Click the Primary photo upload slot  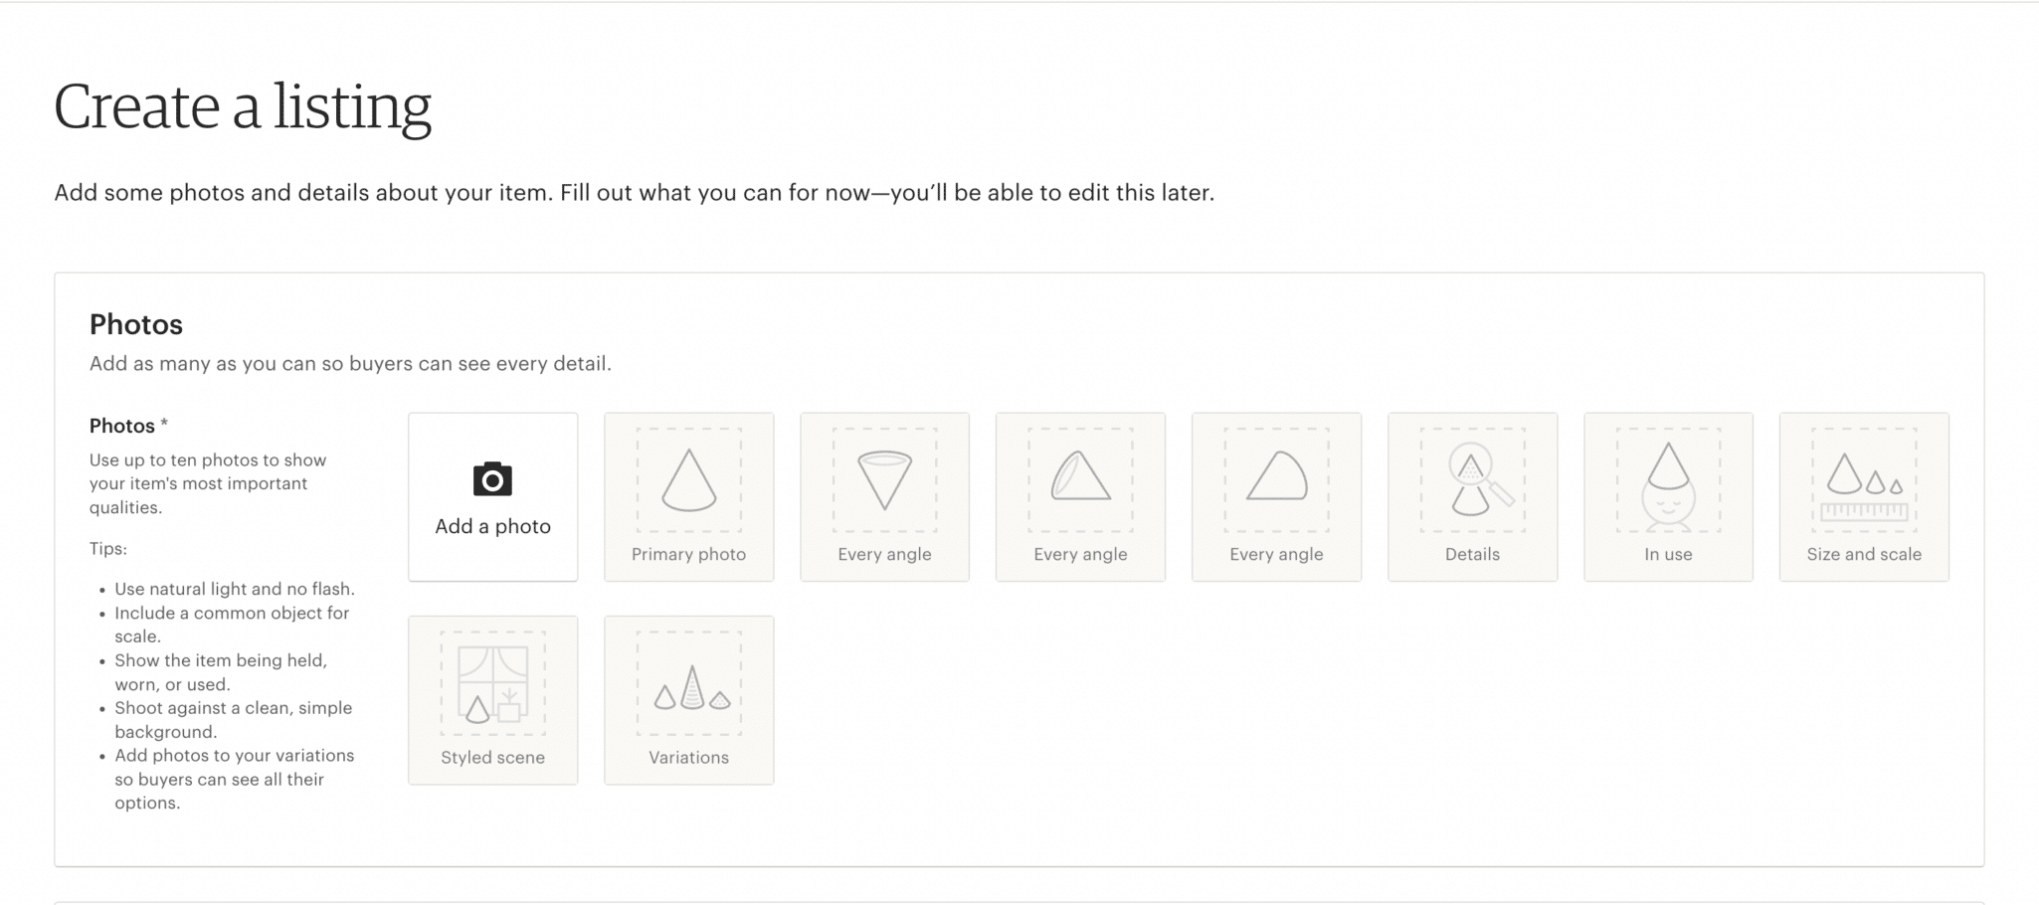[688, 496]
